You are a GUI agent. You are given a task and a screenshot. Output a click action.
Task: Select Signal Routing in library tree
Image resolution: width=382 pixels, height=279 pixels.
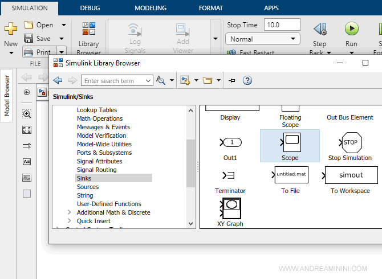(97, 170)
